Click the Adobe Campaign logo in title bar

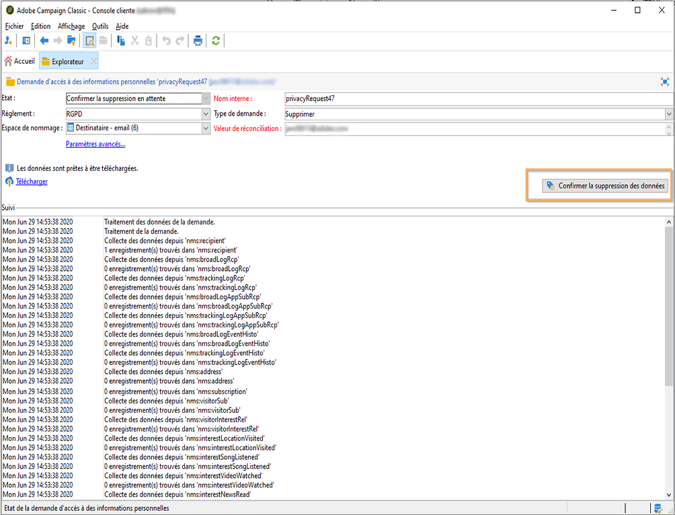9,10
